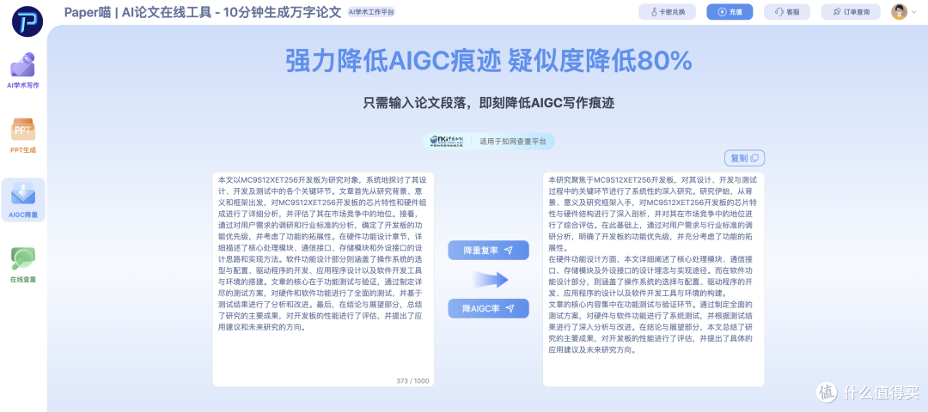Click the 373 / 1000 character counter
Image resolution: width=928 pixels, height=412 pixels.
pos(412,381)
